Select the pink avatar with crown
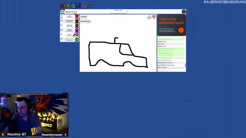Screen dimensions: 246x138 [77, 16]
